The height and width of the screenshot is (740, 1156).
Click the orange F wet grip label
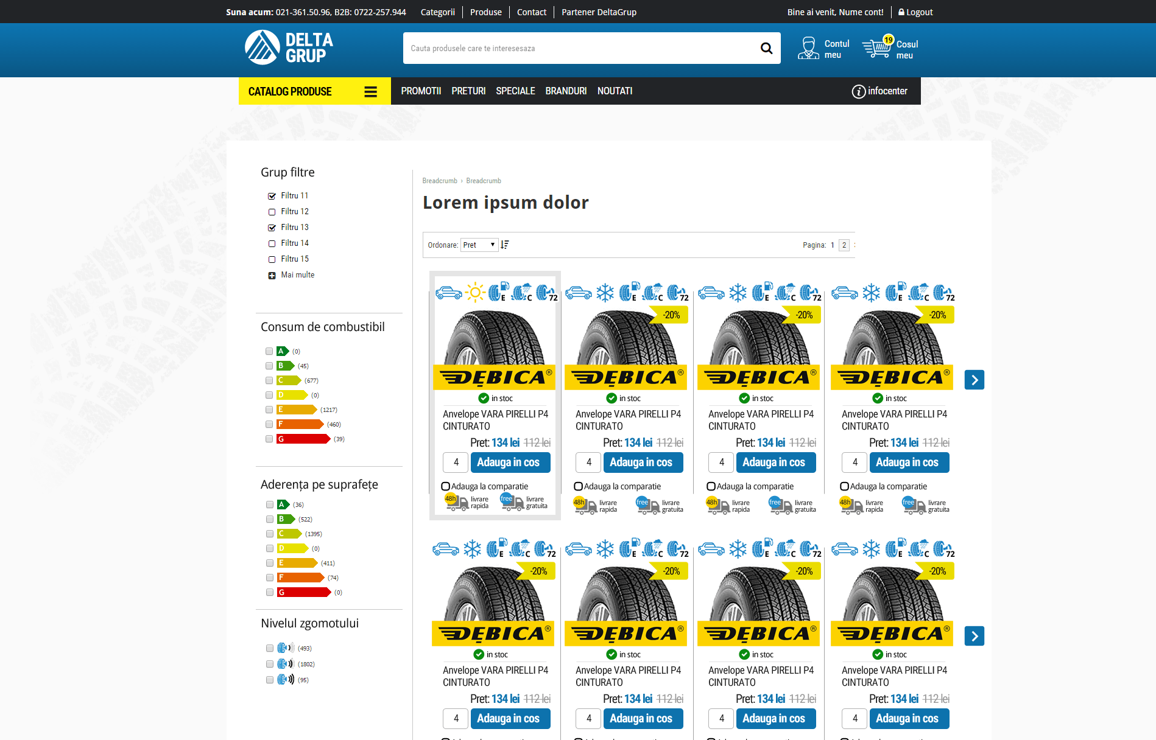[301, 578]
